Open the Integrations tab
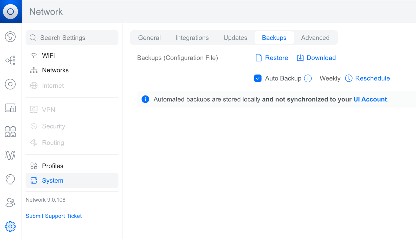 click(192, 38)
